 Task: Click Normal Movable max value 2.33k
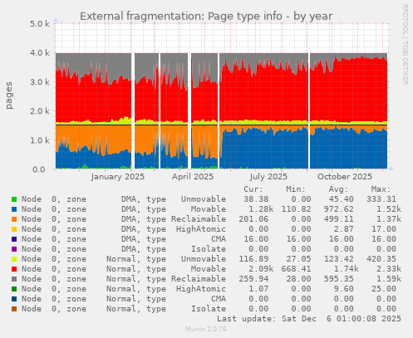(x=389, y=269)
